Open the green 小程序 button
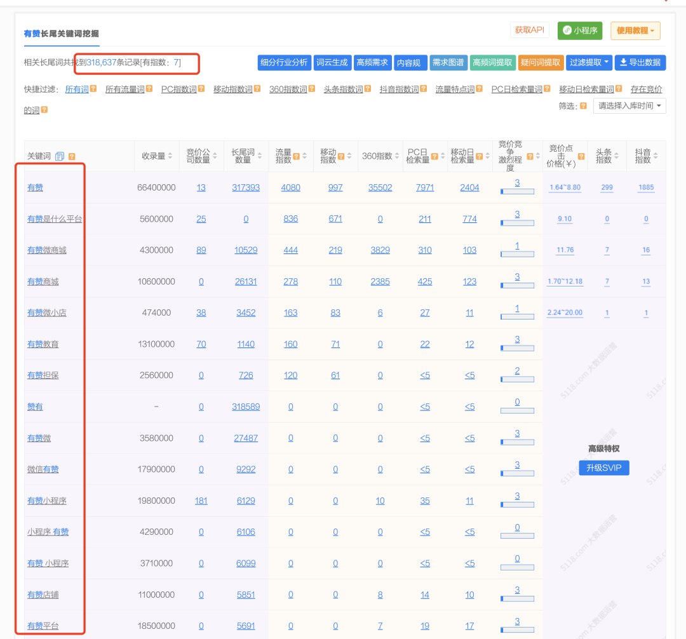The image size is (686, 639). pyautogui.click(x=580, y=30)
